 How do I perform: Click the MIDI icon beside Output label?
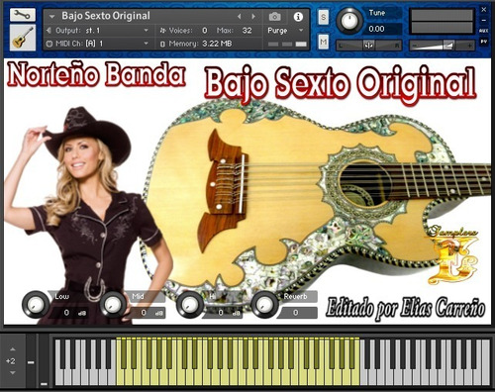49,31
